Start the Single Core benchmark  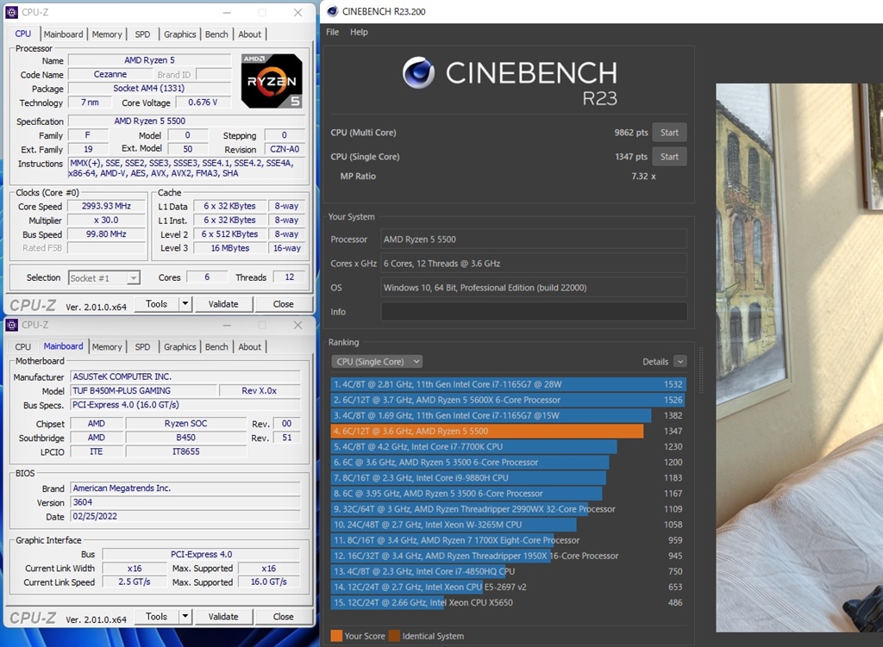tap(669, 156)
